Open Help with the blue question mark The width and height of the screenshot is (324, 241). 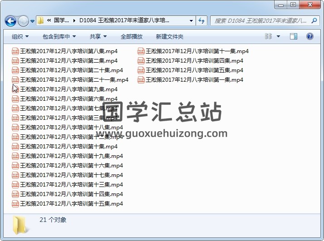coord(310,36)
